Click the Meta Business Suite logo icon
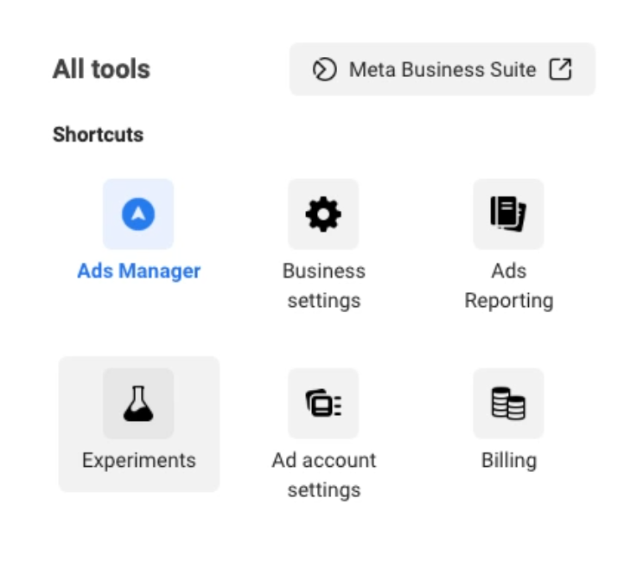Image resolution: width=624 pixels, height=562 pixels. click(324, 70)
